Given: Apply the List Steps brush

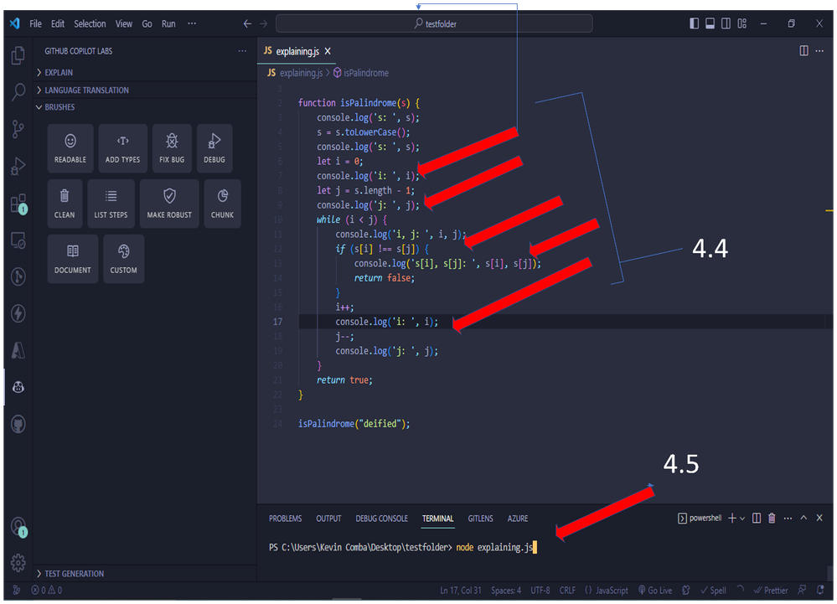Looking at the screenshot, I should 111,204.
